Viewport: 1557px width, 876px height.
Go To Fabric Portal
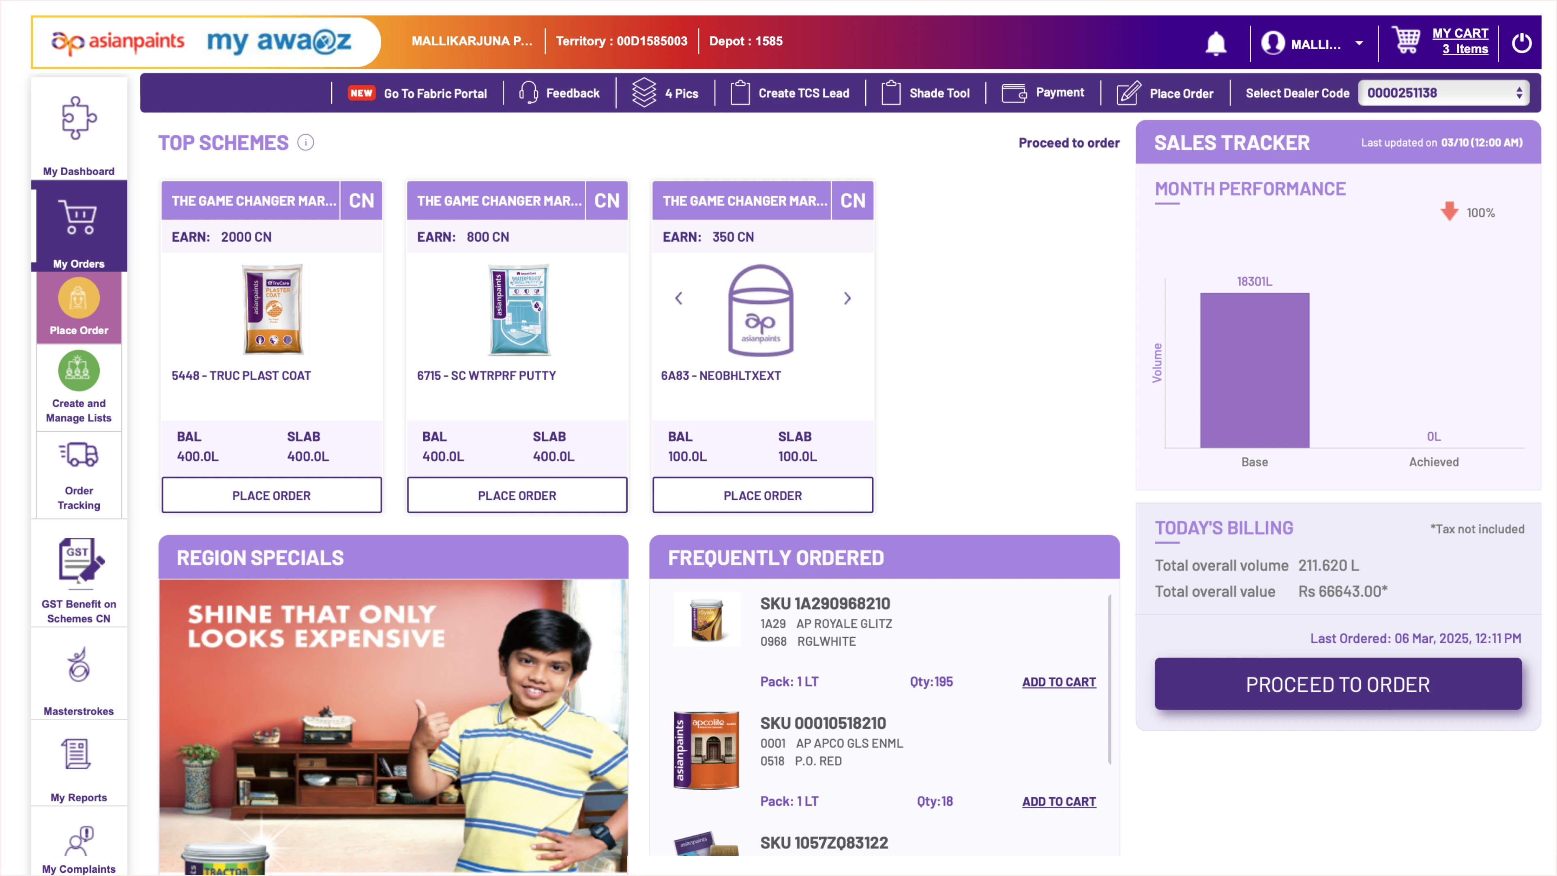click(x=435, y=94)
